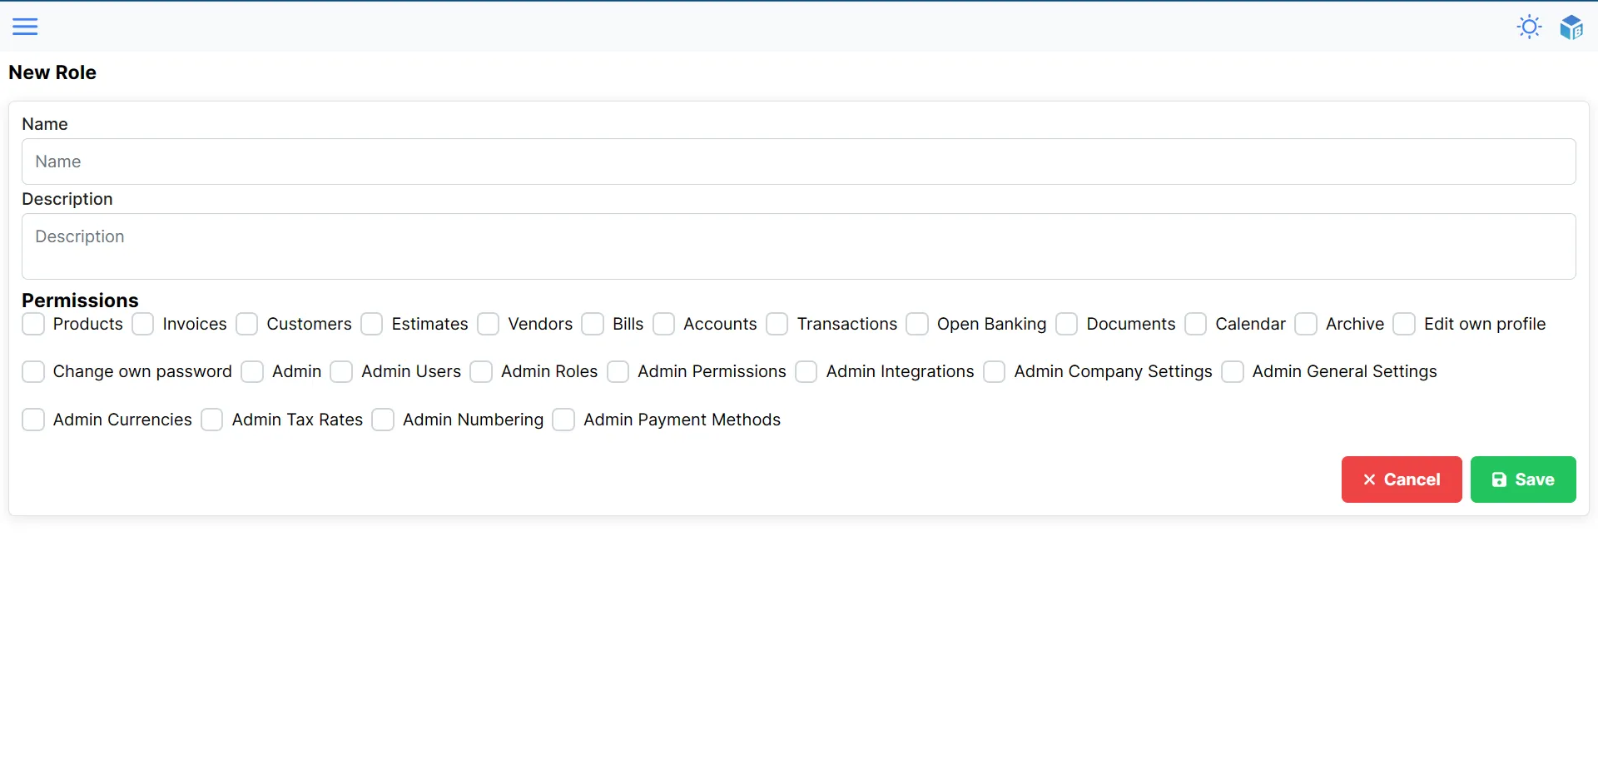Check the Admin Currencies checkbox
This screenshot has width=1598, height=775.
(x=33, y=420)
